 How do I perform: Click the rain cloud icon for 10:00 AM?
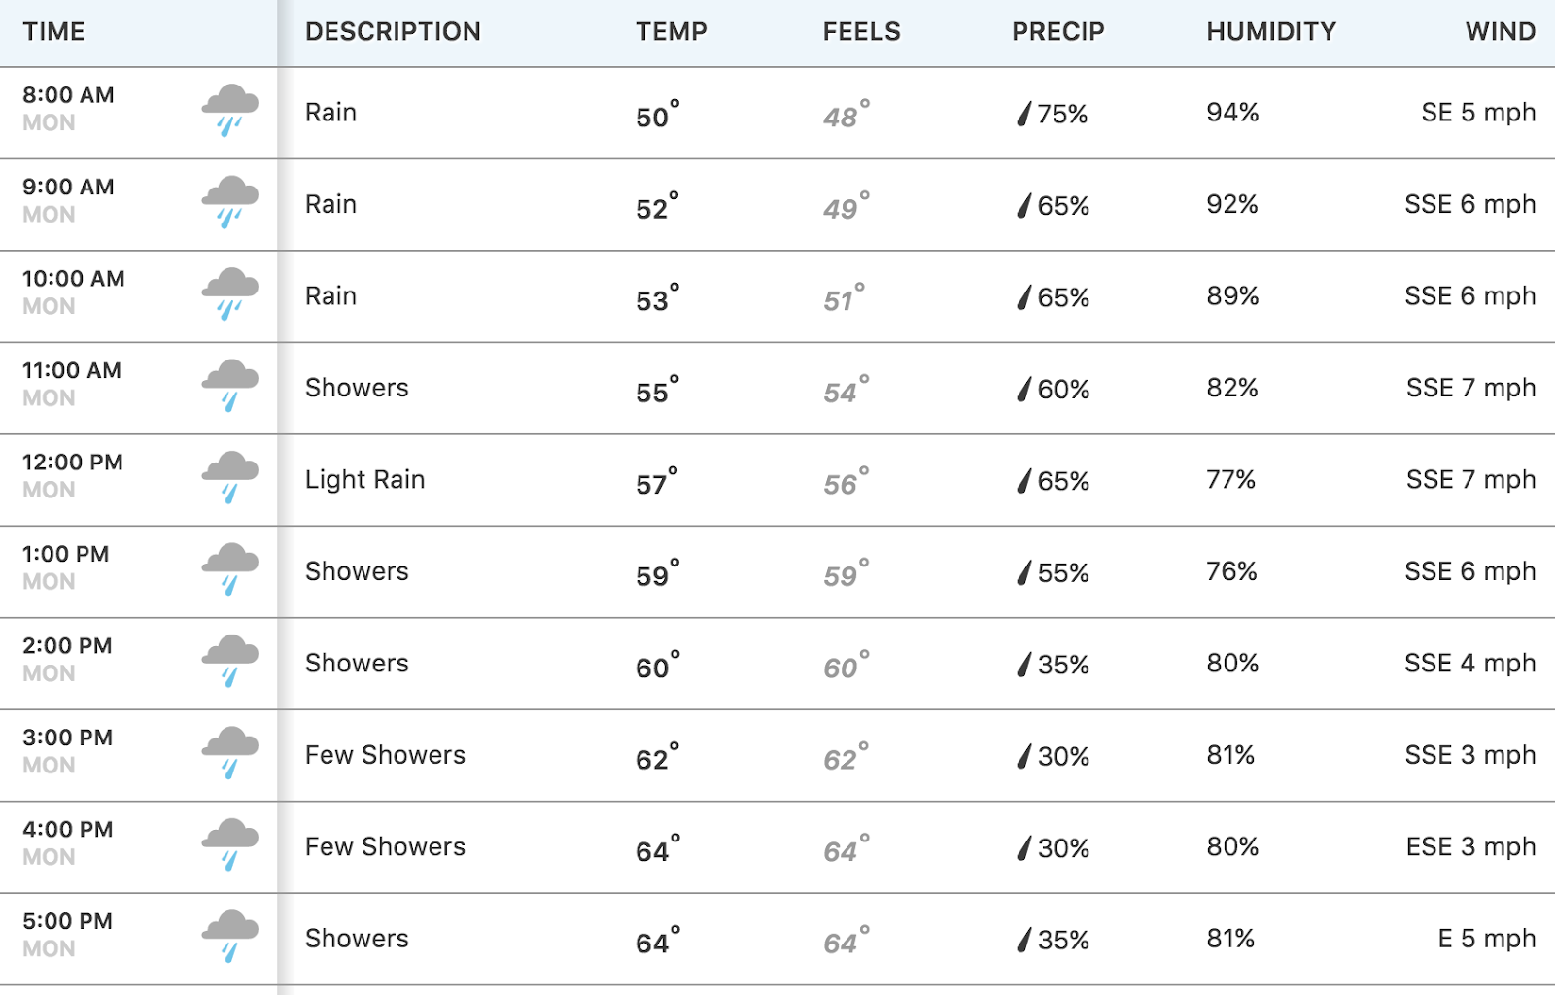230,293
